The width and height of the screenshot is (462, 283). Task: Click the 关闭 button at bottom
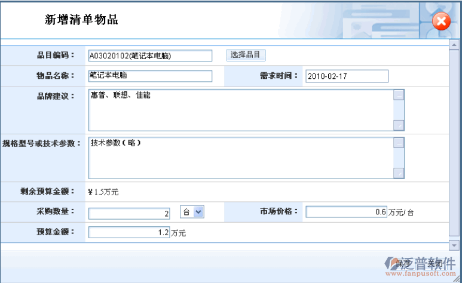pos(435,263)
